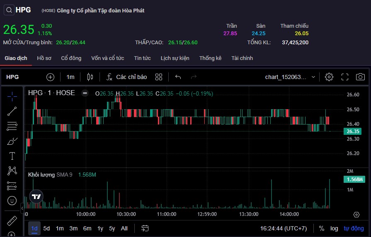Click the search magnifier icon beside HPG
371x237 pixels.
pos(9,10)
